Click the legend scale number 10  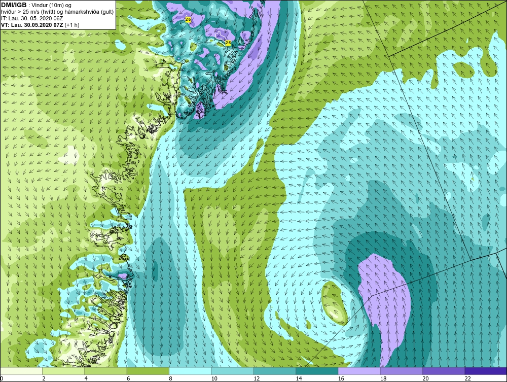point(214,378)
